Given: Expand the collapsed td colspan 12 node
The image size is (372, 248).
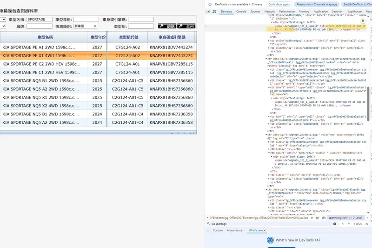Looking at the screenshot, I should pyautogui.click(x=269, y=47).
